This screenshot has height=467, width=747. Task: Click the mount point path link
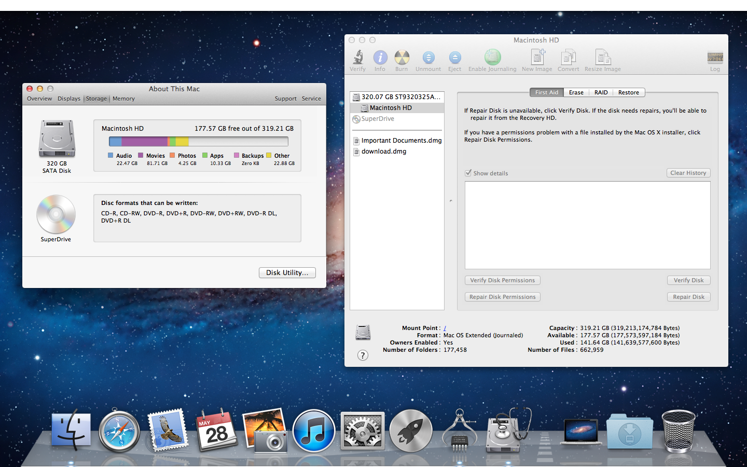pyautogui.click(x=445, y=328)
